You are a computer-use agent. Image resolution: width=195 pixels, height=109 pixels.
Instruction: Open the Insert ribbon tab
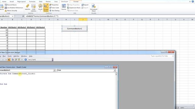click(x=12, y=2)
